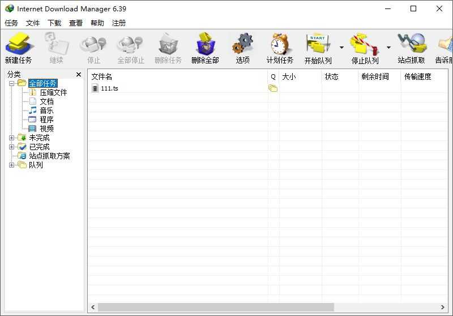Click the 视频 film strip icon

coord(32,129)
